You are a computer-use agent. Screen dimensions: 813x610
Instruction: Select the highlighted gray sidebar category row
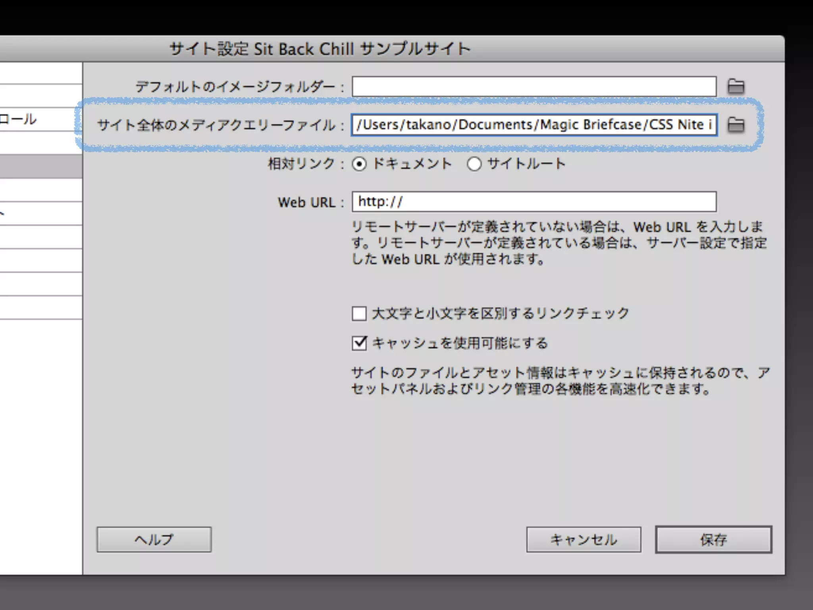tap(40, 166)
